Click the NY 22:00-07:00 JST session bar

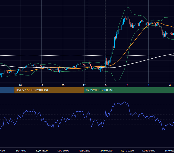tap(129, 90)
